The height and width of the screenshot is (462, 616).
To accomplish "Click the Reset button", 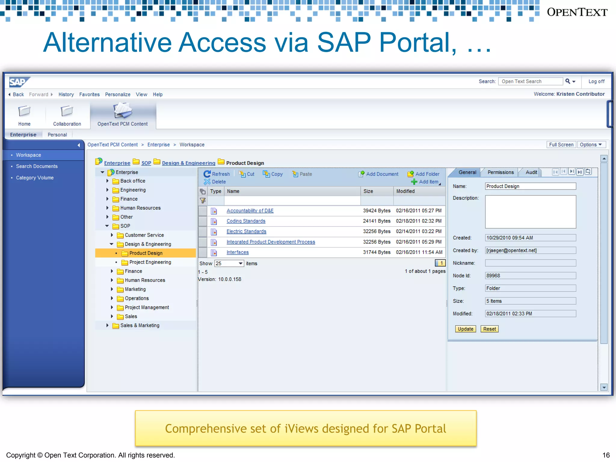I will [x=489, y=329].
